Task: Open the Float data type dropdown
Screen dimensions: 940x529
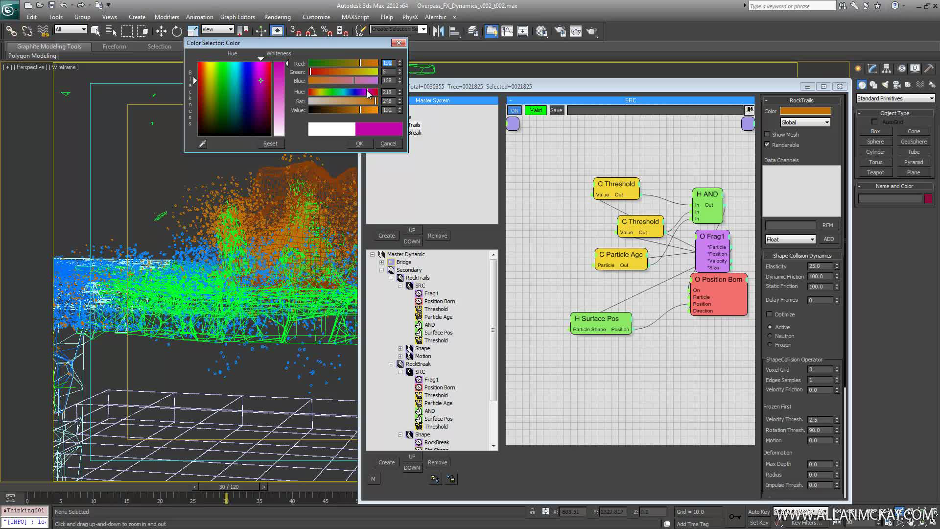Action: [x=790, y=240]
